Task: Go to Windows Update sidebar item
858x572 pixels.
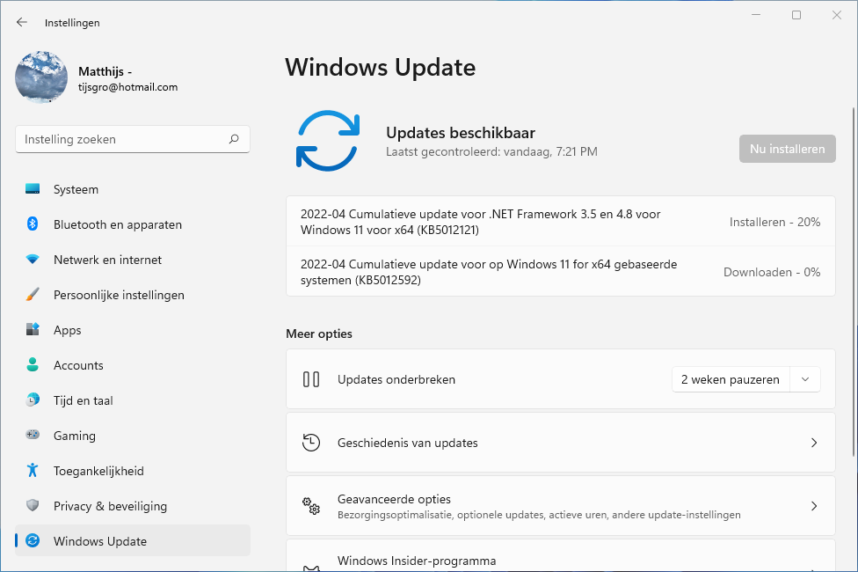Action: coord(100,541)
